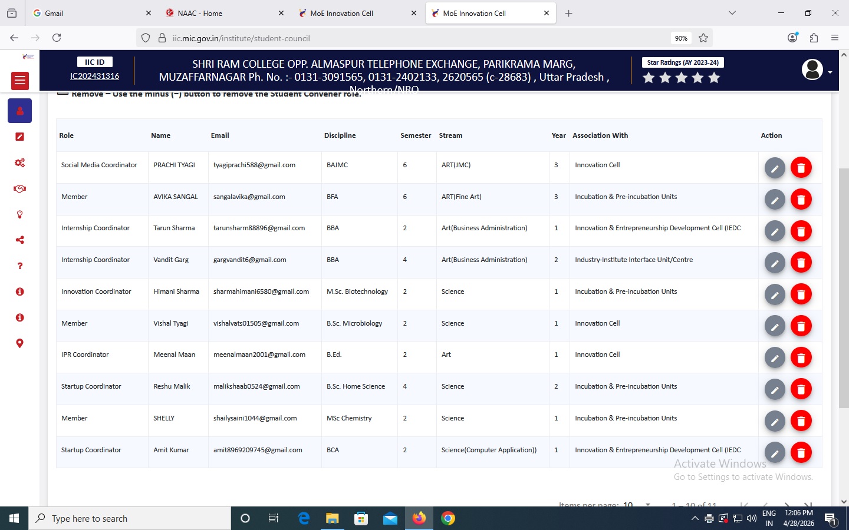Bookmark this page with the star
The height and width of the screenshot is (530, 849).
coord(703,38)
